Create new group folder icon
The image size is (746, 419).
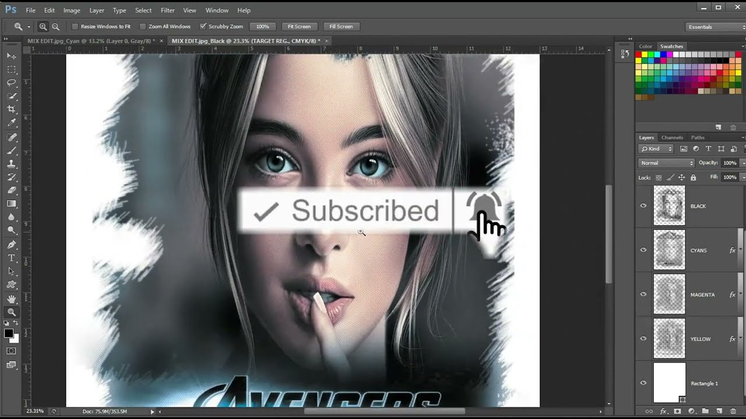pyautogui.click(x=705, y=411)
